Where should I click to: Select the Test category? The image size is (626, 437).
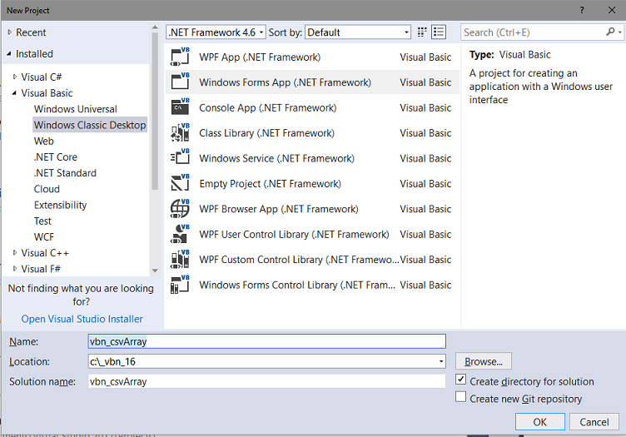point(42,221)
